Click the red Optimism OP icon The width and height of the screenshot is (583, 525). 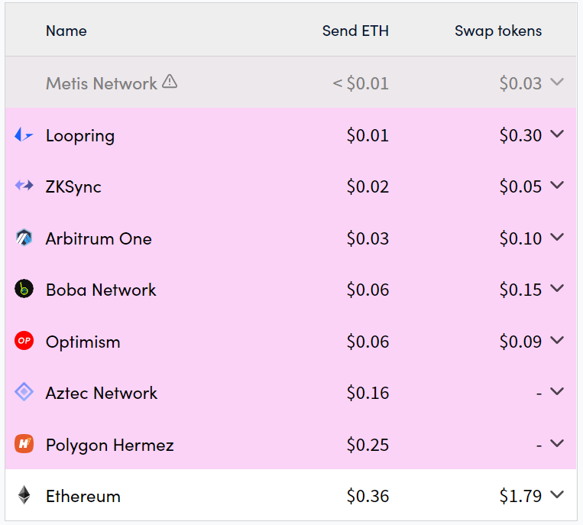[x=24, y=341]
